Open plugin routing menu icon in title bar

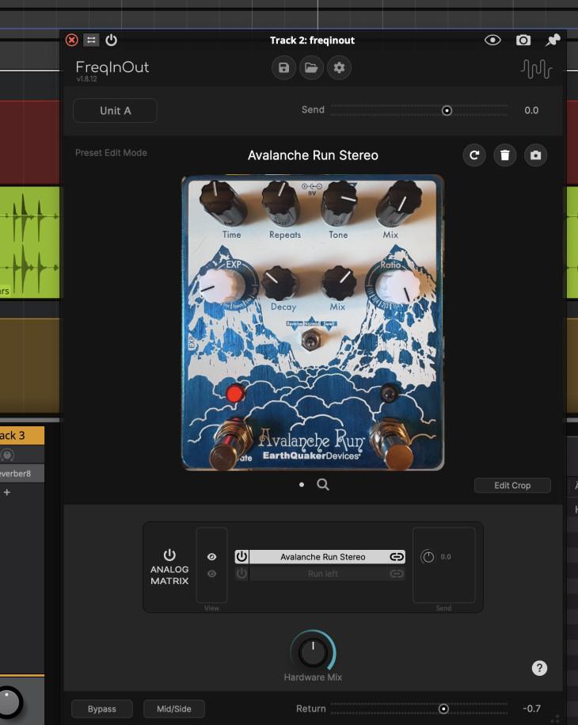(x=91, y=40)
